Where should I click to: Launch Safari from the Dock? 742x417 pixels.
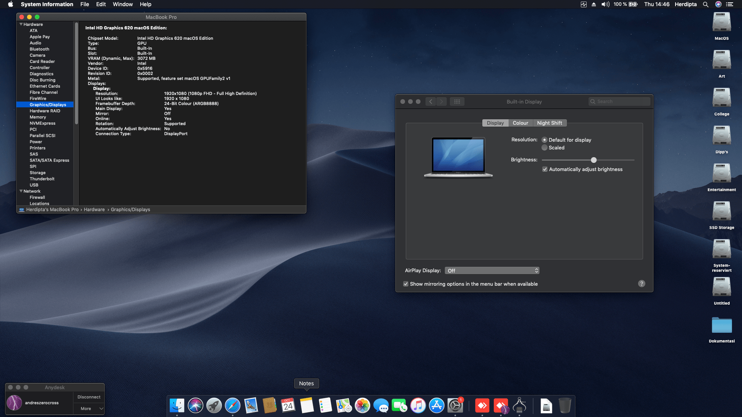coord(233,406)
